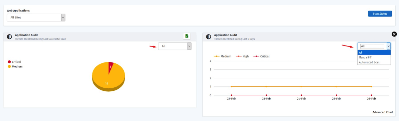Toggle High series in line chart legend
This screenshot has width=399, height=121.
242,56
